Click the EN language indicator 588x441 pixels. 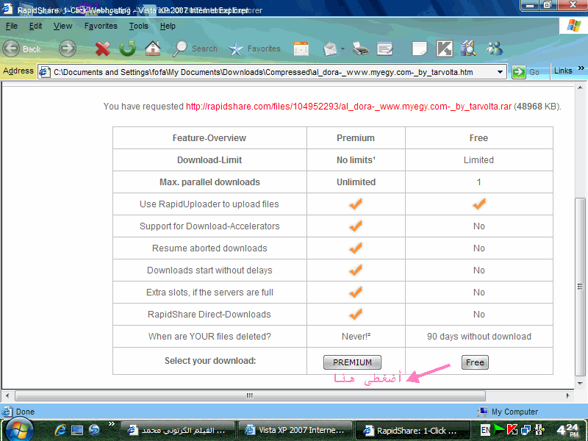click(x=485, y=430)
